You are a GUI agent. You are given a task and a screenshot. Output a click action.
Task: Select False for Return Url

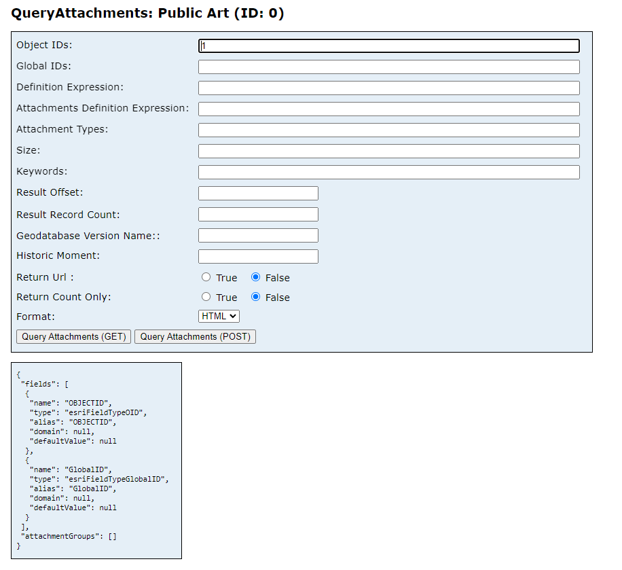256,277
